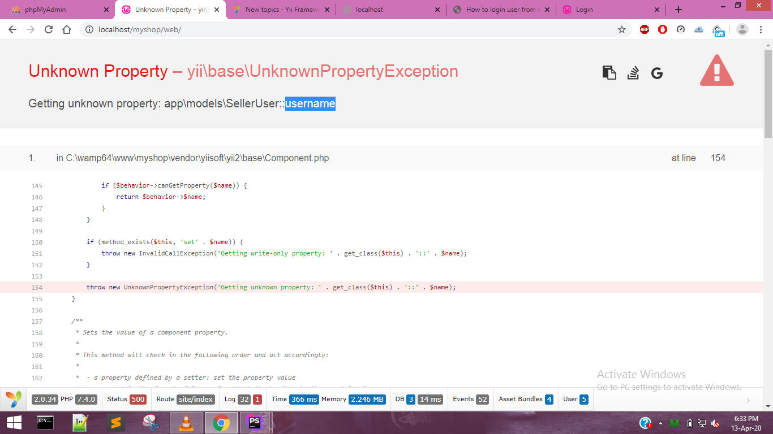Viewport: 773px width, 434px height.
Task: Bookmark this page with the star icon
Action: pyautogui.click(x=622, y=29)
